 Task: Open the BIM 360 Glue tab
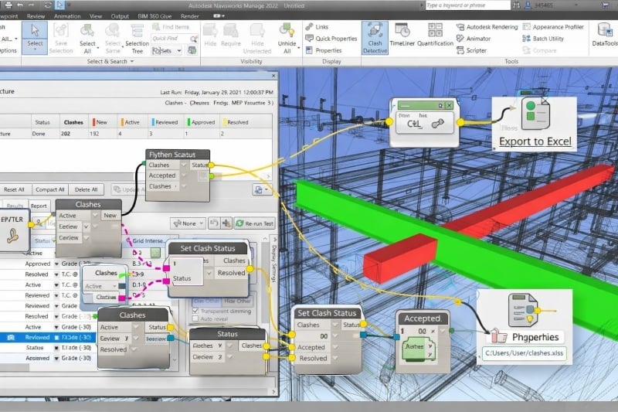coord(154,16)
